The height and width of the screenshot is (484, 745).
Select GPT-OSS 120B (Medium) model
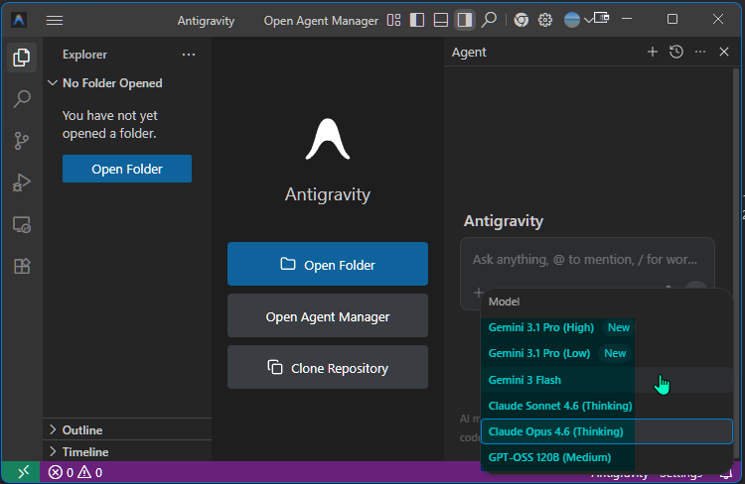[607, 457]
